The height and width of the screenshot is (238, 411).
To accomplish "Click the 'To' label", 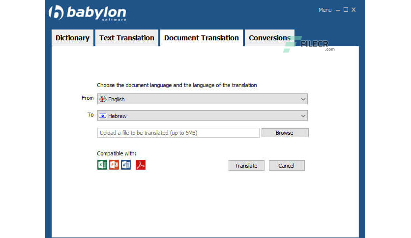I will pyautogui.click(x=90, y=115).
